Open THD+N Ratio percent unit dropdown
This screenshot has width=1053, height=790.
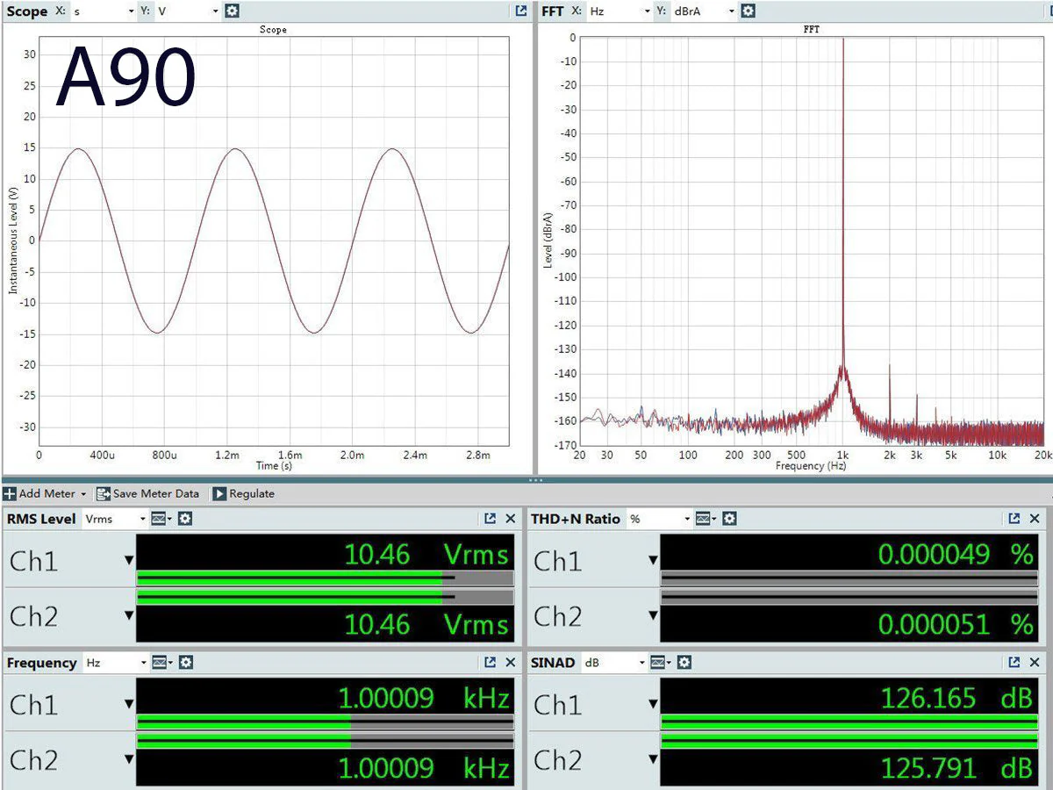coord(659,519)
